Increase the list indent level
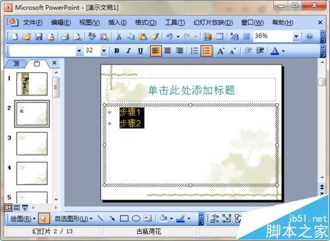This screenshot has height=241, width=330. [260, 51]
